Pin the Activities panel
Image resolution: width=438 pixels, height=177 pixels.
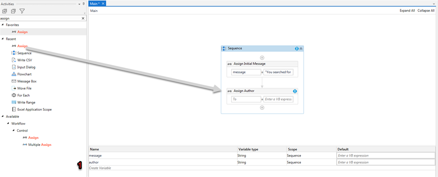tap(83, 4)
